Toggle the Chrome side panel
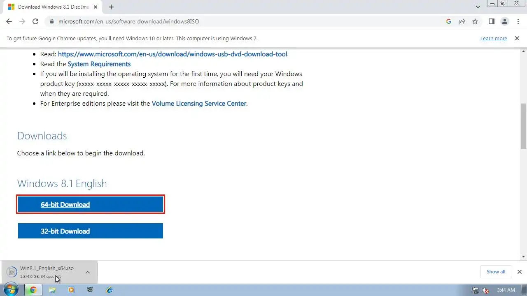 491,21
